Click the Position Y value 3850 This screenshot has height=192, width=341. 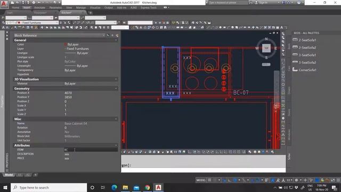coord(68,97)
